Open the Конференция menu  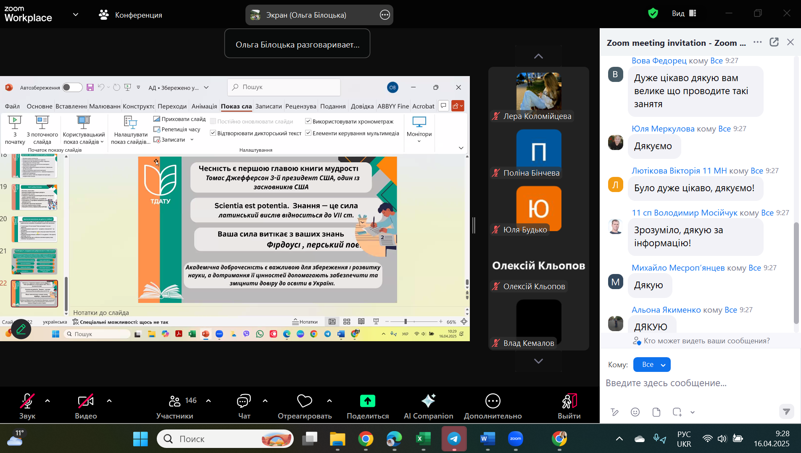point(130,15)
